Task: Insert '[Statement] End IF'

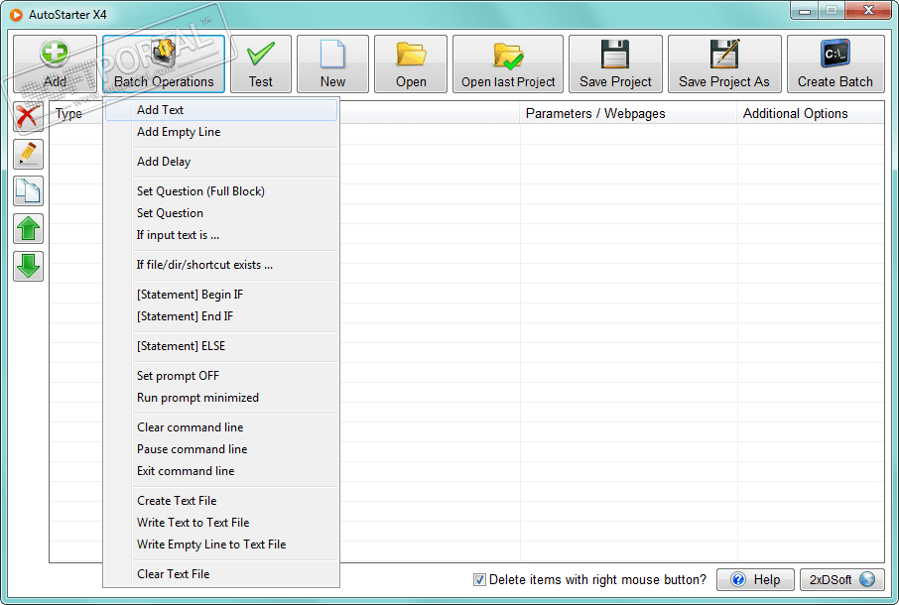Action: (221, 316)
